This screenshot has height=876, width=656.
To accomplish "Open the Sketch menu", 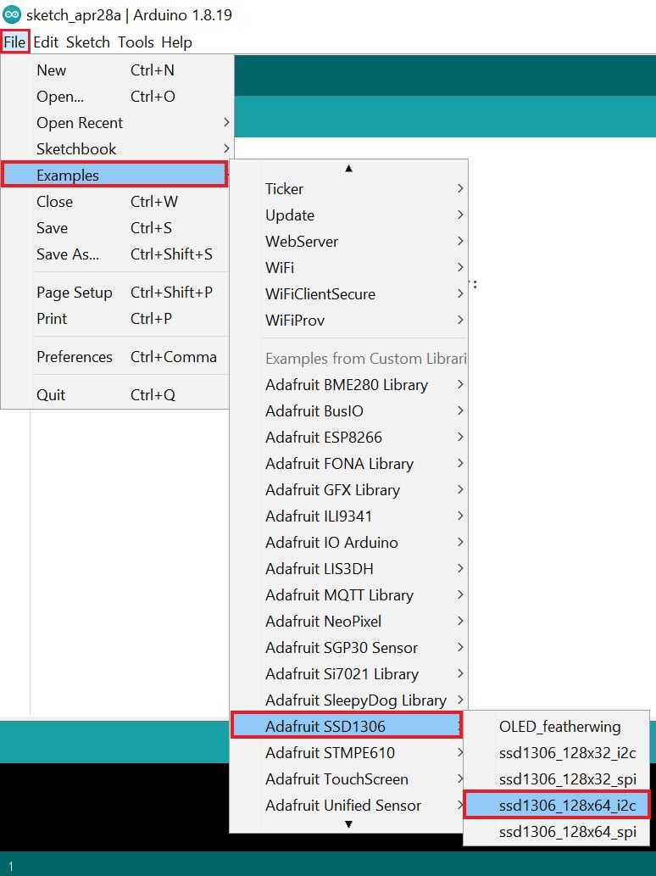I will pyautogui.click(x=88, y=42).
